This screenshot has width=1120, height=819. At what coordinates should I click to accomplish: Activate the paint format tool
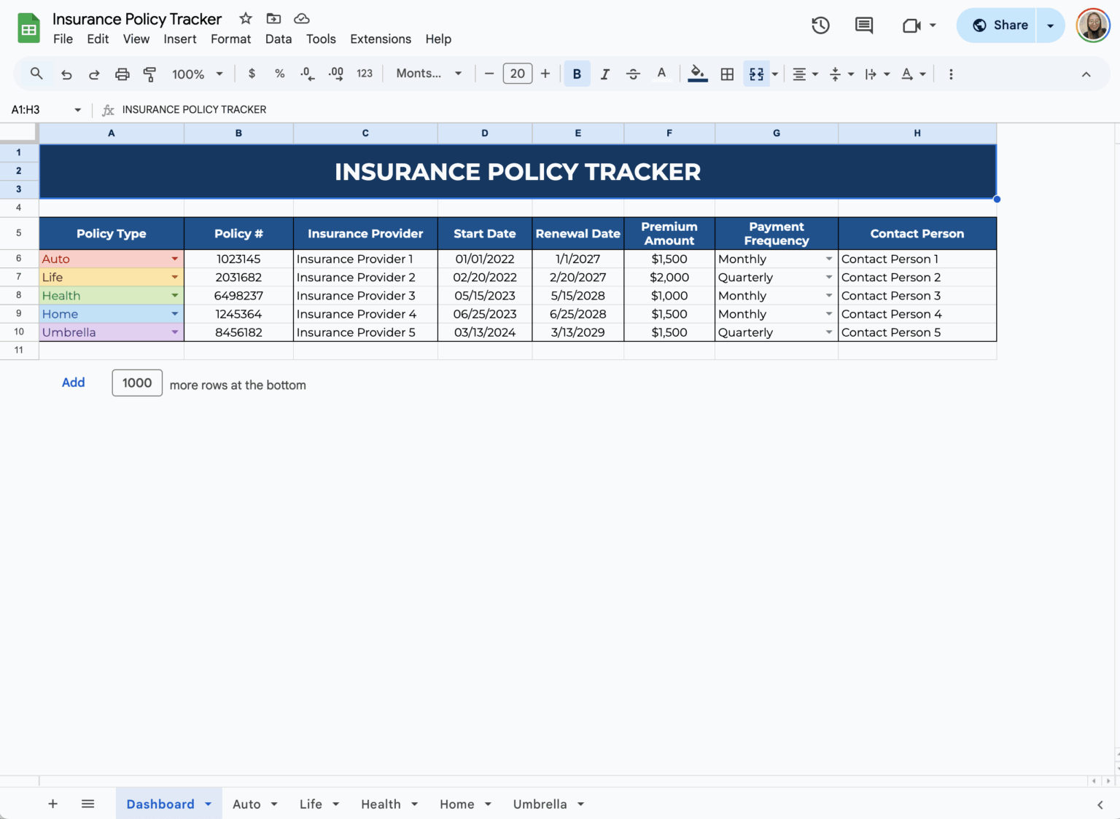pos(149,74)
